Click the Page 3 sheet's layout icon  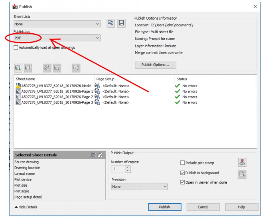point(18,102)
